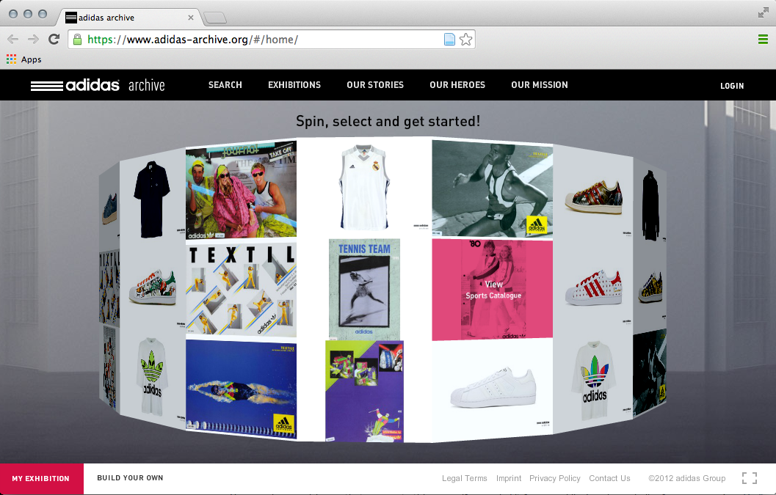The width and height of the screenshot is (776, 495).
Task: Bookmark this page with the star icon
Action: [x=465, y=40]
